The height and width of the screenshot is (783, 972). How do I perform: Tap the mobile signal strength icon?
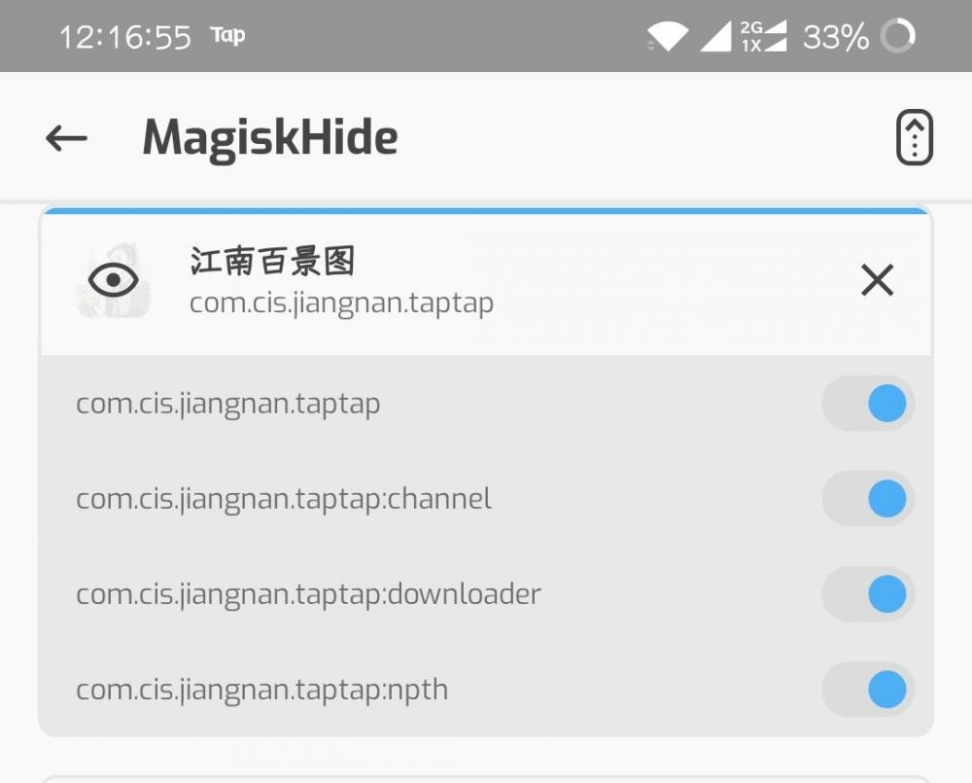tap(715, 37)
